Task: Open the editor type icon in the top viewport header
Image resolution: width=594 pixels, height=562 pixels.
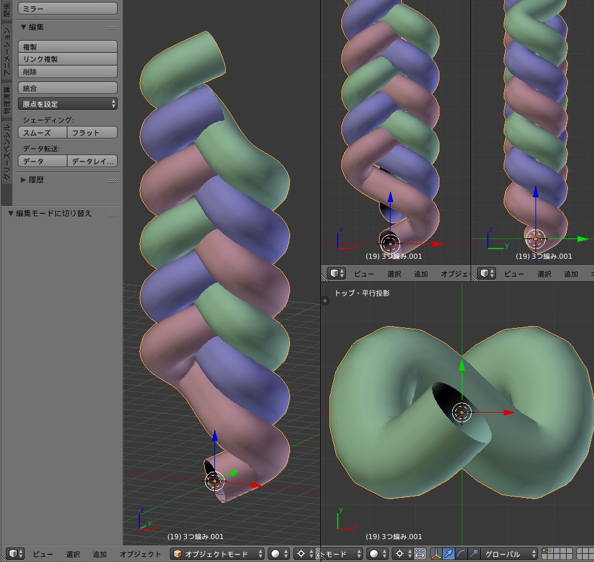Action: [x=335, y=273]
